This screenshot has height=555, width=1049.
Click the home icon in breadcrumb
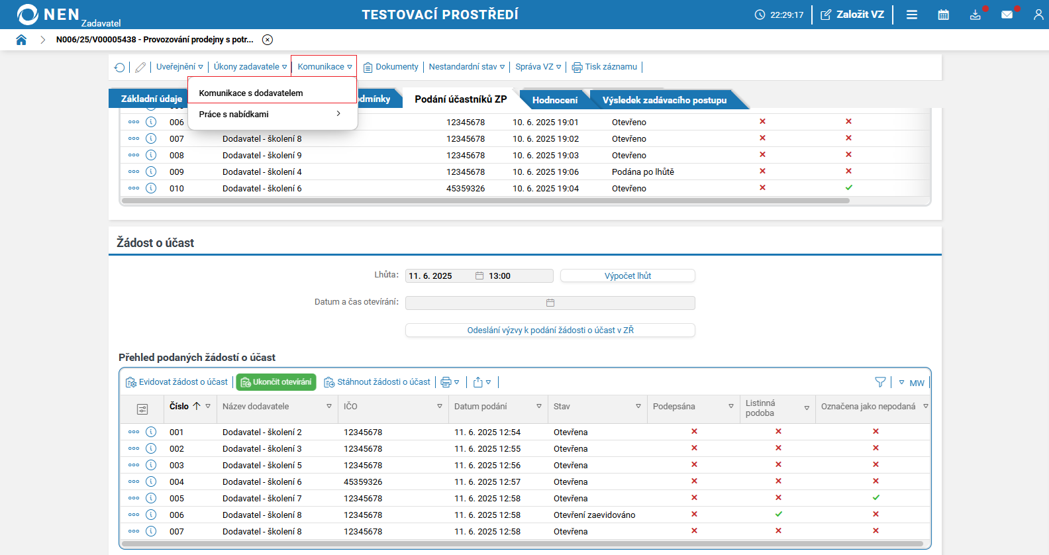click(21, 40)
